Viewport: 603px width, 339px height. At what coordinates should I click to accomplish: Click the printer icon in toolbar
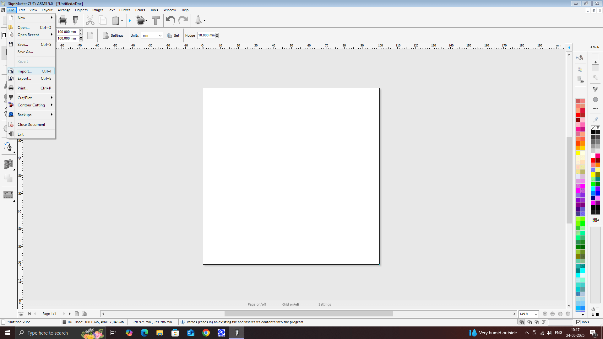click(x=63, y=20)
